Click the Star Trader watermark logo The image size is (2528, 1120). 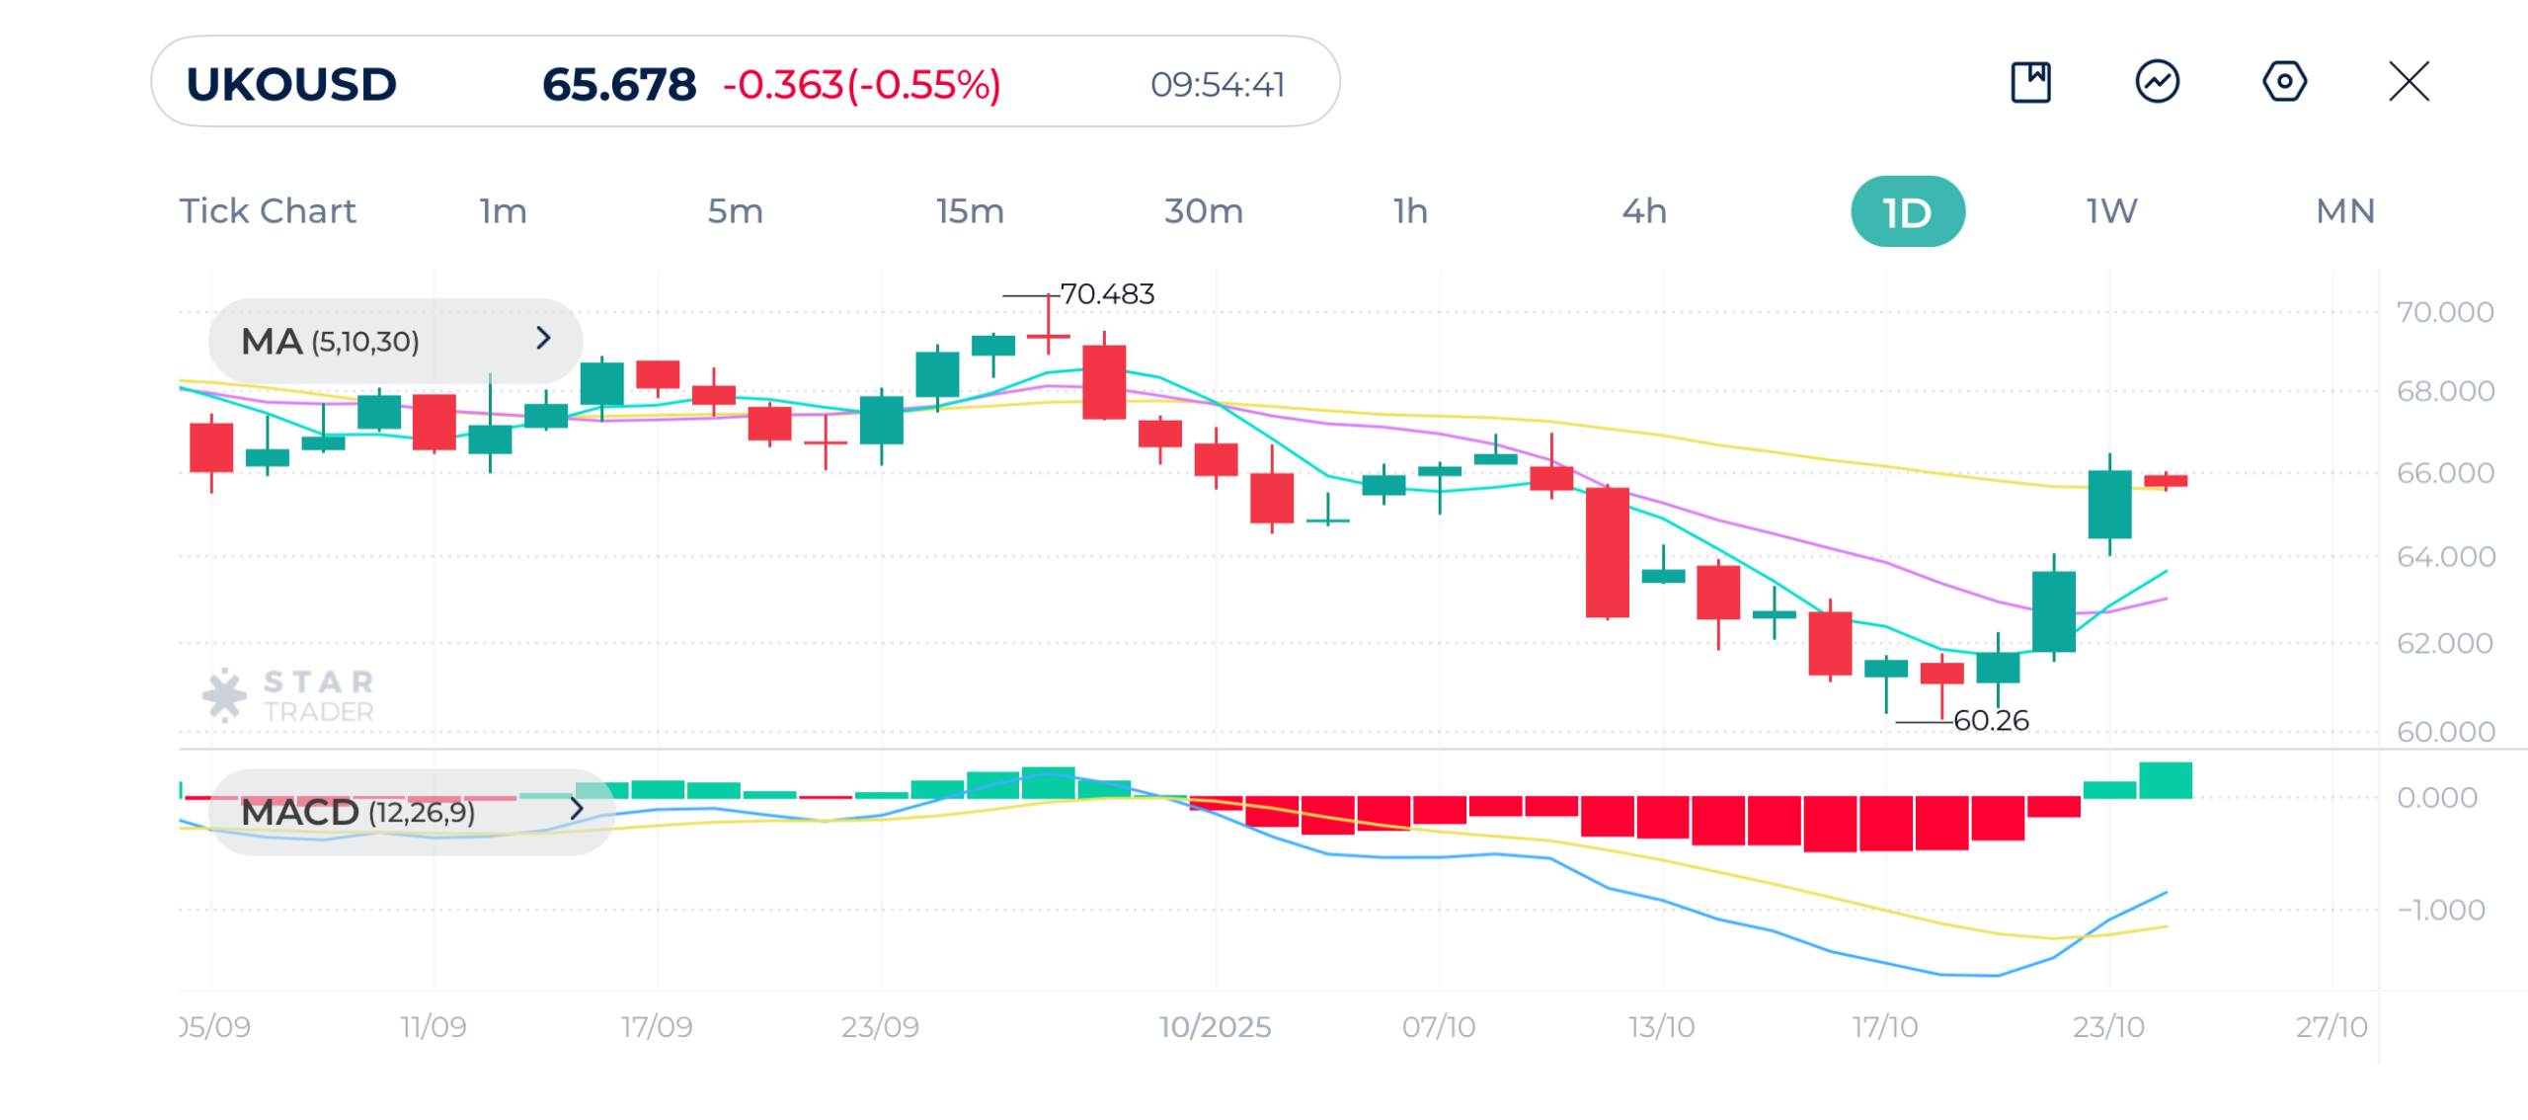click(288, 695)
